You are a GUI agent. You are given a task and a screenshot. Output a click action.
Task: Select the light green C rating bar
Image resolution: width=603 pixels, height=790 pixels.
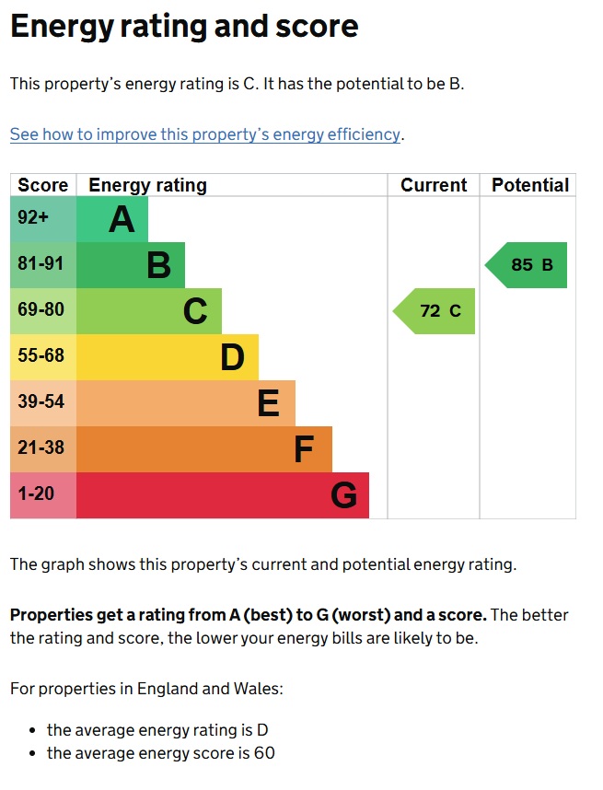click(149, 311)
